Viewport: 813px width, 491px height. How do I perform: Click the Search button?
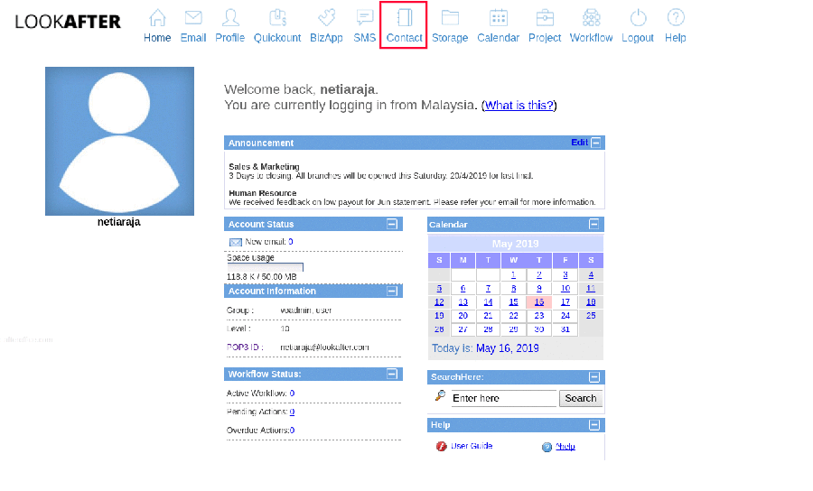pyautogui.click(x=580, y=398)
